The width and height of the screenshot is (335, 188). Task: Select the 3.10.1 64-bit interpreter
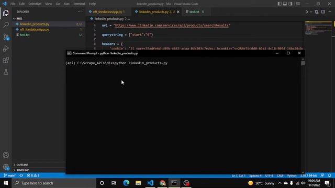pos(308,175)
